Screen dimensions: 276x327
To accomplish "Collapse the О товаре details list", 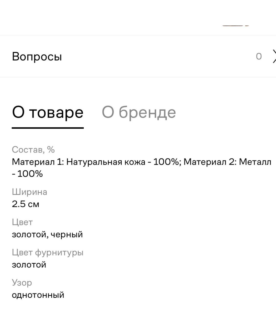I will (x=47, y=112).
